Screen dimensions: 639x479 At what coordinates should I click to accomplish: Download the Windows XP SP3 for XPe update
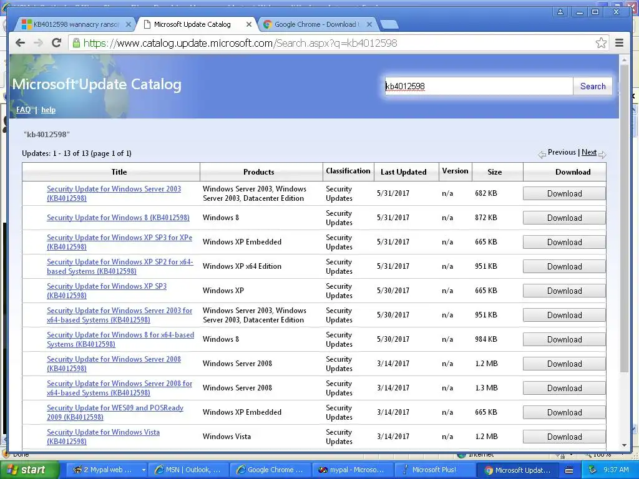[564, 242]
